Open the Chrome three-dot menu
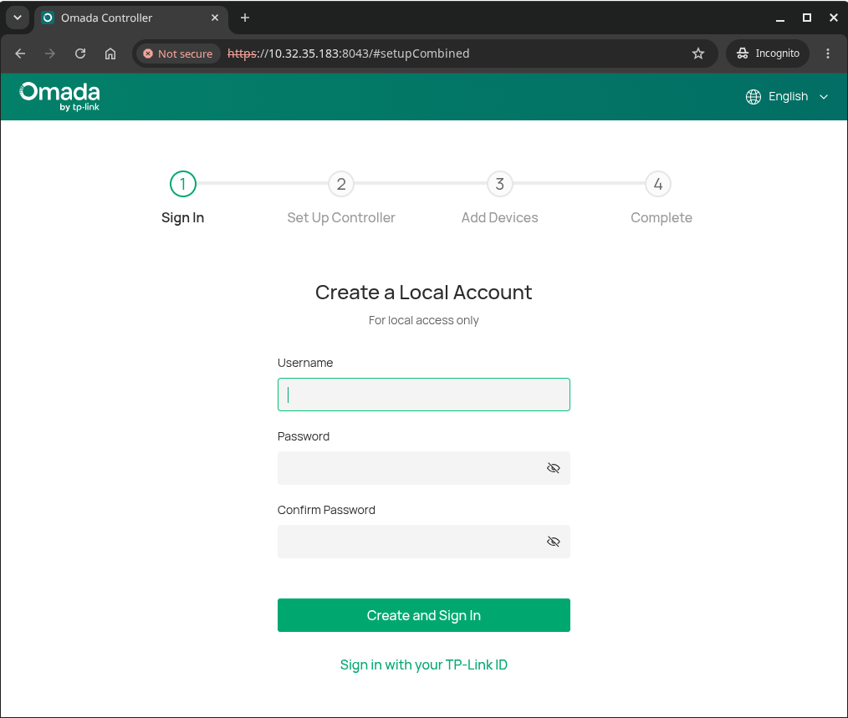848x718 pixels. 827,53
